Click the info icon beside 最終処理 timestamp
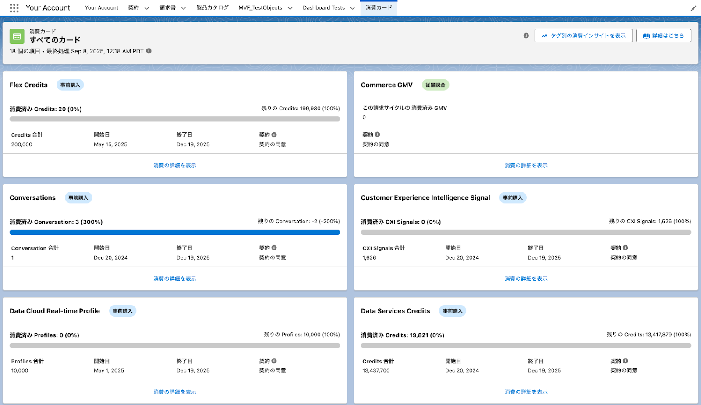The width and height of the screenshot is (701, 405). (149, 51)
